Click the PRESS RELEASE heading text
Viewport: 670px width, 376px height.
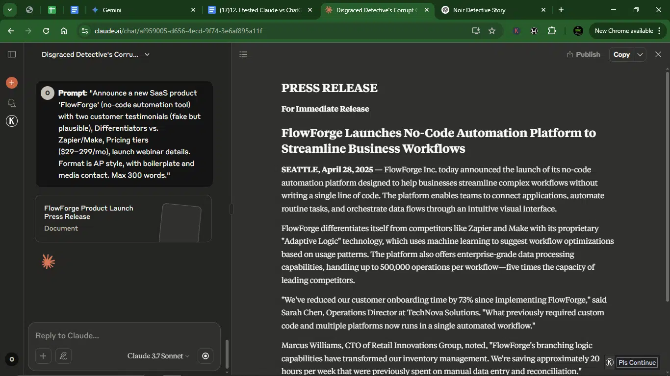[329, 88]
